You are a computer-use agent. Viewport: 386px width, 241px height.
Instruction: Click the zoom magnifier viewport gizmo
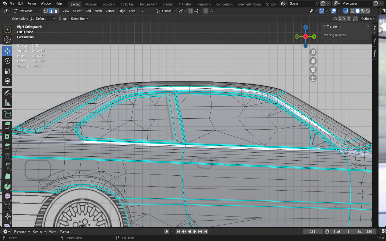point(313,52)
